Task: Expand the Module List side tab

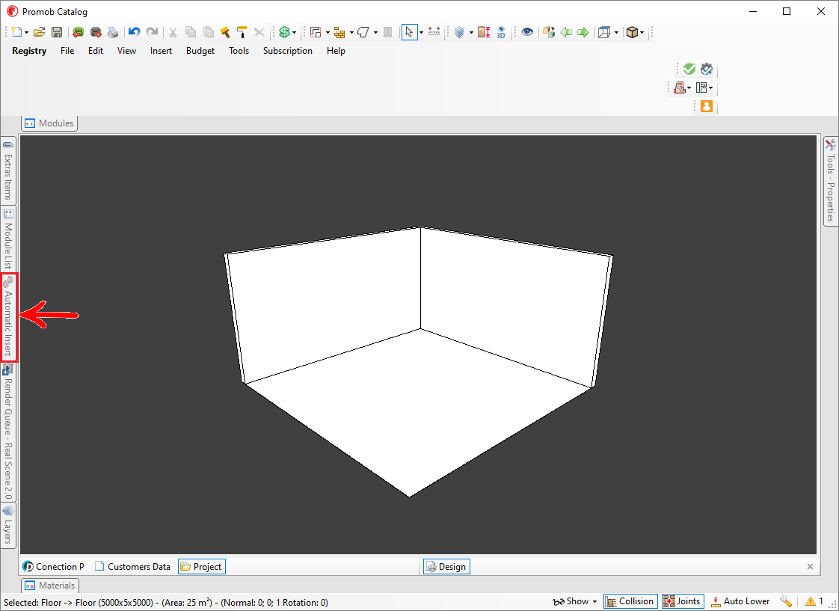Action: (8, 239)
